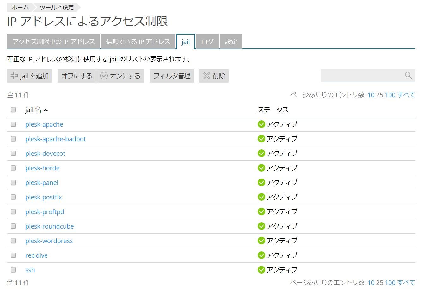The width and height of the screenshot is (423, 302).
Task: Click the green status icon for plesk-apache
Action: coord(261,124)
